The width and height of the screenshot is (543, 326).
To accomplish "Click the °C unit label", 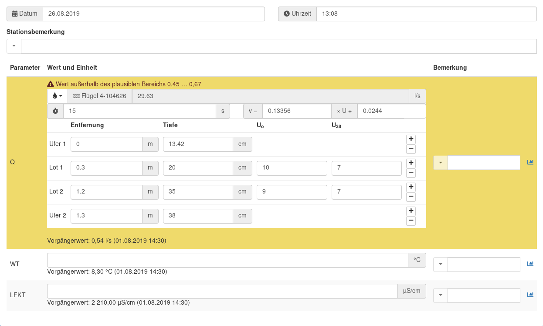I will tap(417, 260).
